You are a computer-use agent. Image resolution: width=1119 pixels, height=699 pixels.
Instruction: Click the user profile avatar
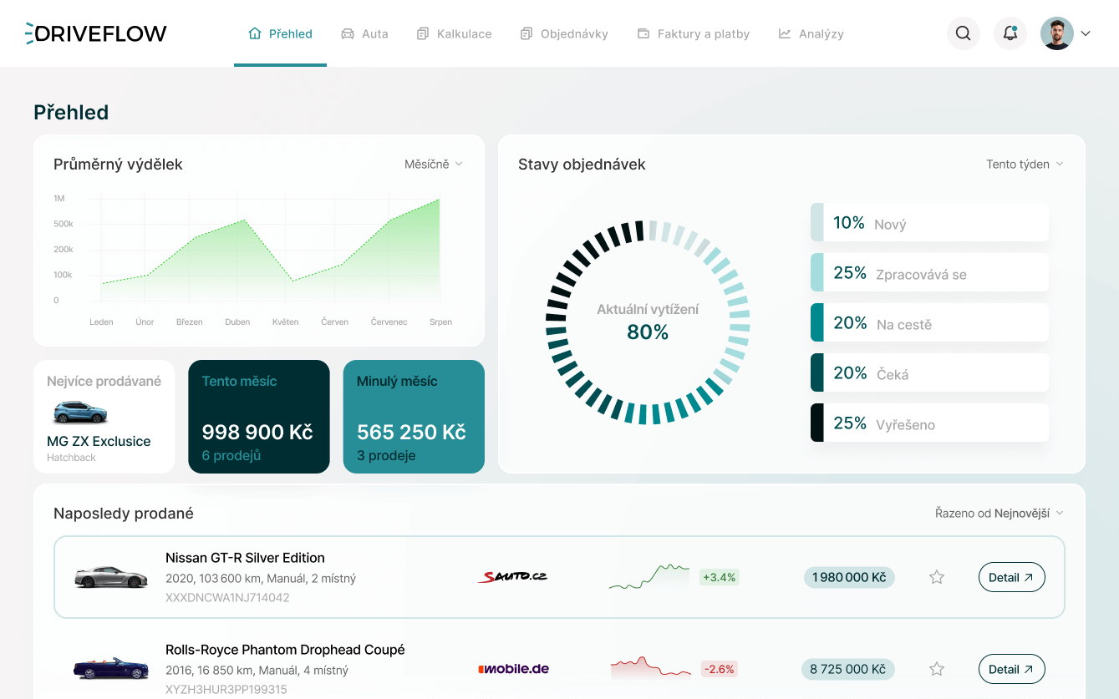pos(1058,33)
